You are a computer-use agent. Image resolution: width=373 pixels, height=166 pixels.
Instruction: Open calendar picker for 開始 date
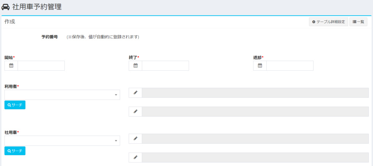point(11,66)
